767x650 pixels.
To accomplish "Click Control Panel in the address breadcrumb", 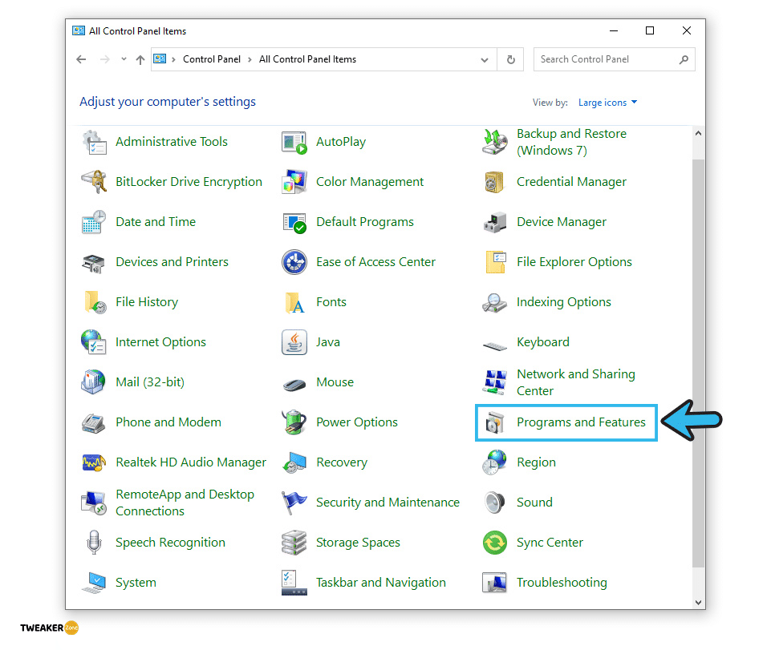I will coord(211,59).
